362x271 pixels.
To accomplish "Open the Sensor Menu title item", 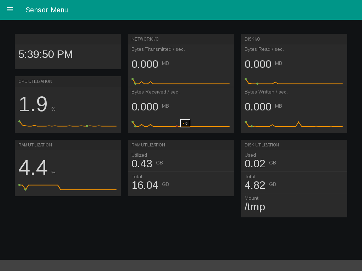I will 47,10.
